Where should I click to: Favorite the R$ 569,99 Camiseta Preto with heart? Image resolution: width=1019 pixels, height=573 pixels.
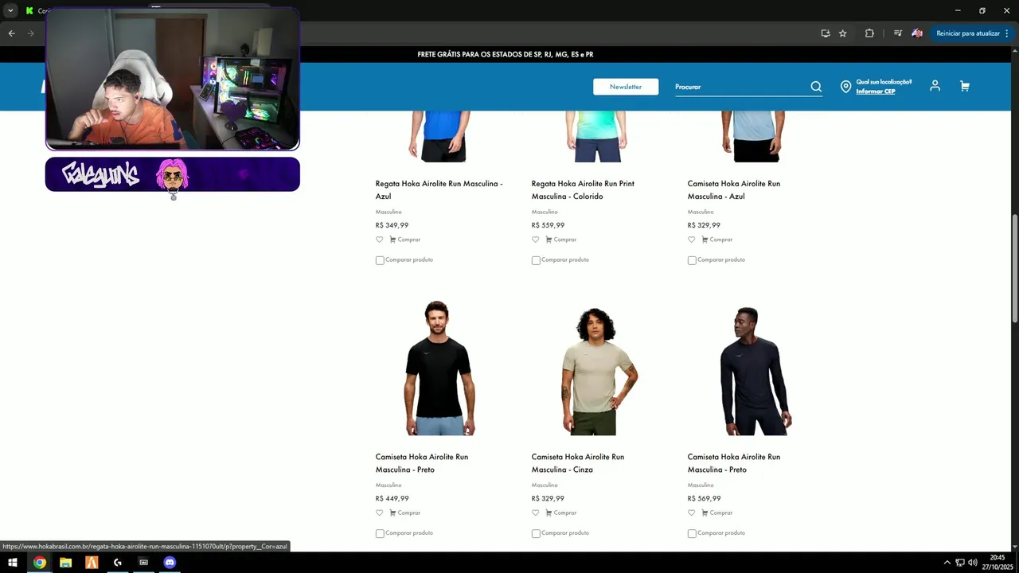[692, 513]
